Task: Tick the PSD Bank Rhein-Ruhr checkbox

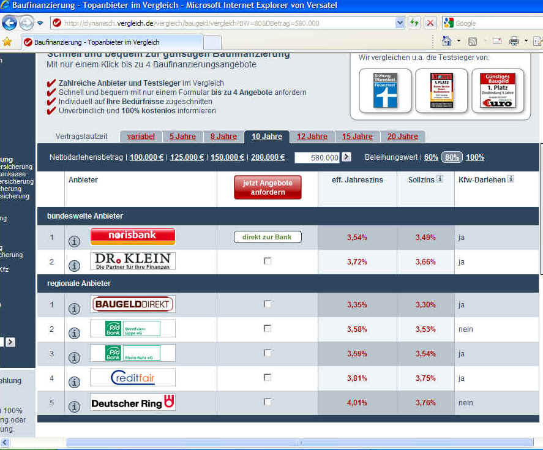Action: [268, 353]
